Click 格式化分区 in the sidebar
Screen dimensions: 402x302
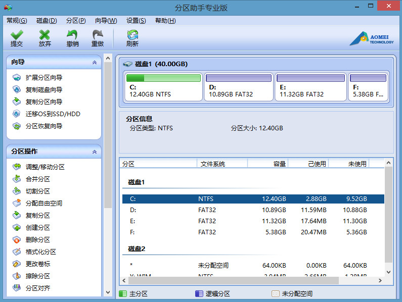40,252
